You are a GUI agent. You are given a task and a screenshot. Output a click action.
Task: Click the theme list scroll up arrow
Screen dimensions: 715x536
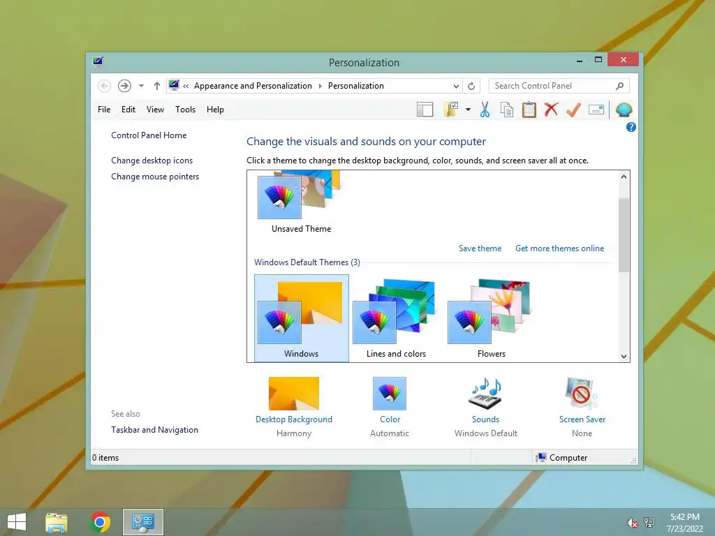(x=624, y=177)
